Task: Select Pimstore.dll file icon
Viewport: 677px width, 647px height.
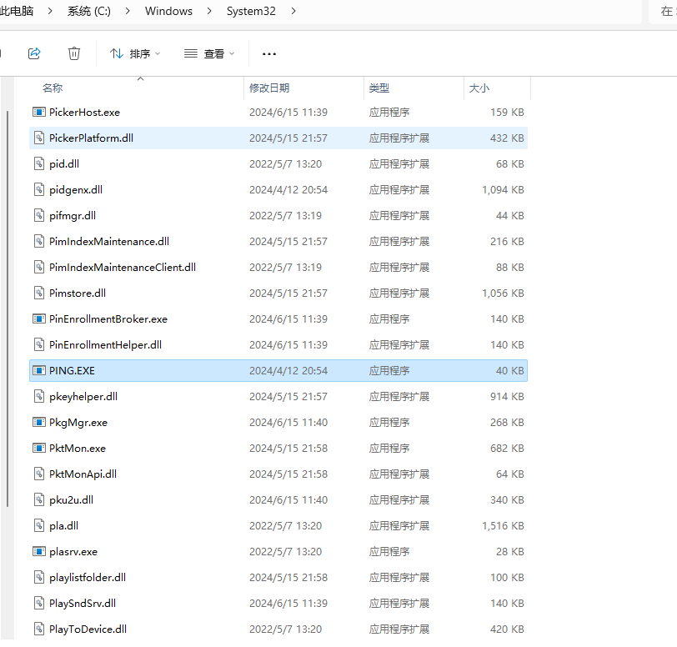Action: [x=39, y=293]
